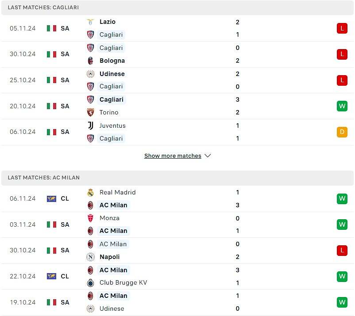Click the Juventus club logo

(x=90, y=126)
